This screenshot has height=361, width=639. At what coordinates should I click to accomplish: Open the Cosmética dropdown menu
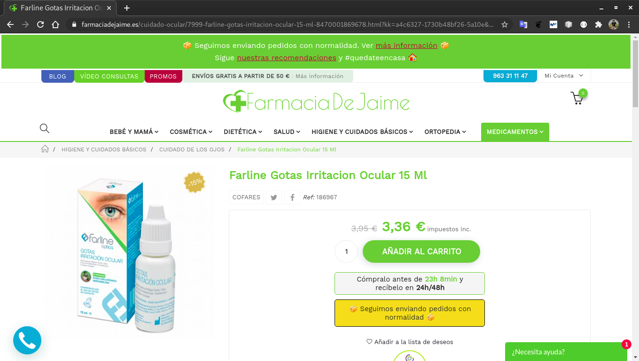click(x=191, y=132)
